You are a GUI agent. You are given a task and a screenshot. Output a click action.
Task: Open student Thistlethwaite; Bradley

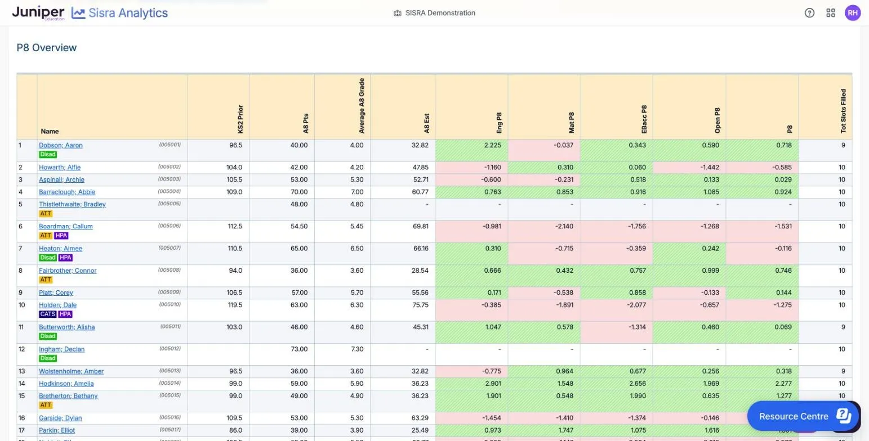pyautogui.click(x=72, y=204)
